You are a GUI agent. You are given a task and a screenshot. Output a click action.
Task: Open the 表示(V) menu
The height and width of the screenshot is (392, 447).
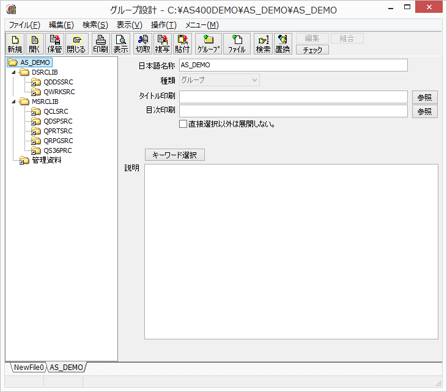coord(130,25)
